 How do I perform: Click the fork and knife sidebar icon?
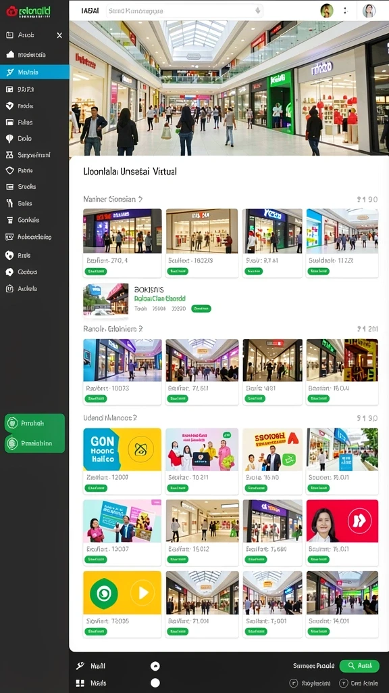click(9, 203)
